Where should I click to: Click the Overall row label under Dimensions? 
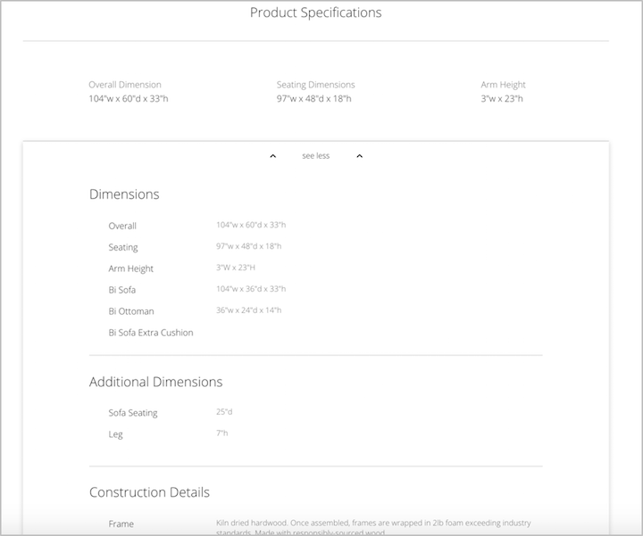(x=122, y=226)
